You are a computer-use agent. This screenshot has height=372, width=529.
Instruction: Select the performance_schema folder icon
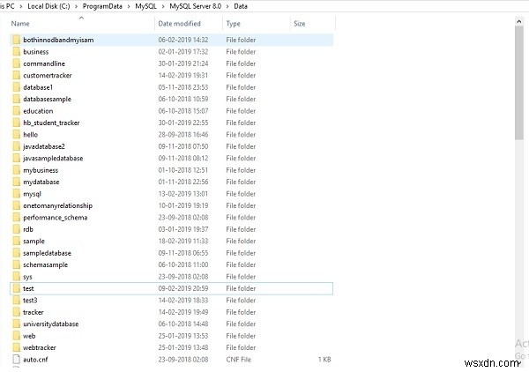[x=16, y=217]
